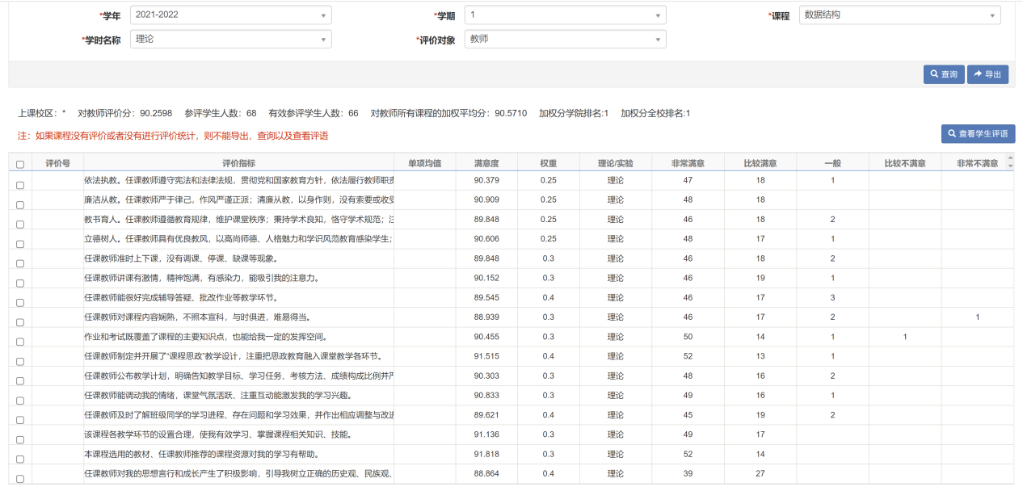
Task: Select satisfaction value 91.136
Action: 486,435
